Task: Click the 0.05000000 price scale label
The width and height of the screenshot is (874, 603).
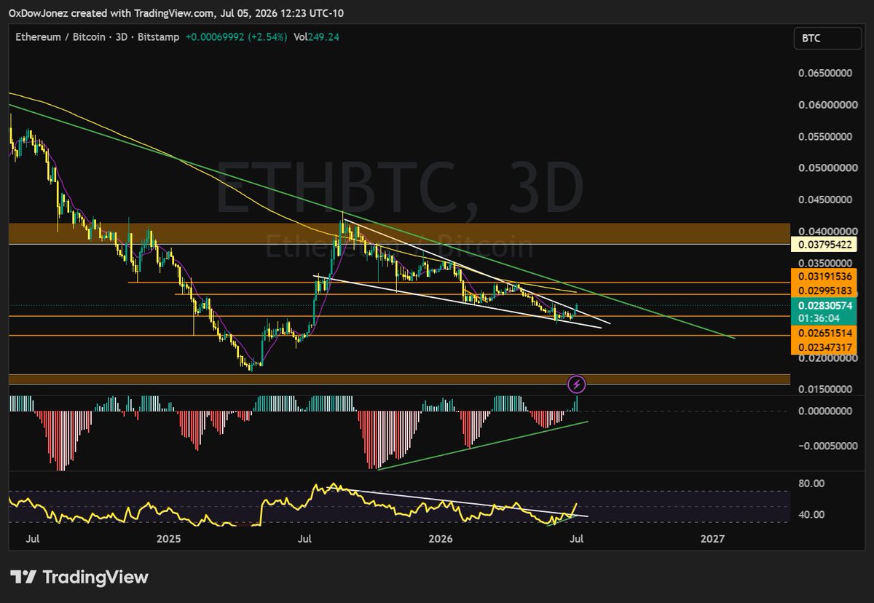Action: coord(825,168)
